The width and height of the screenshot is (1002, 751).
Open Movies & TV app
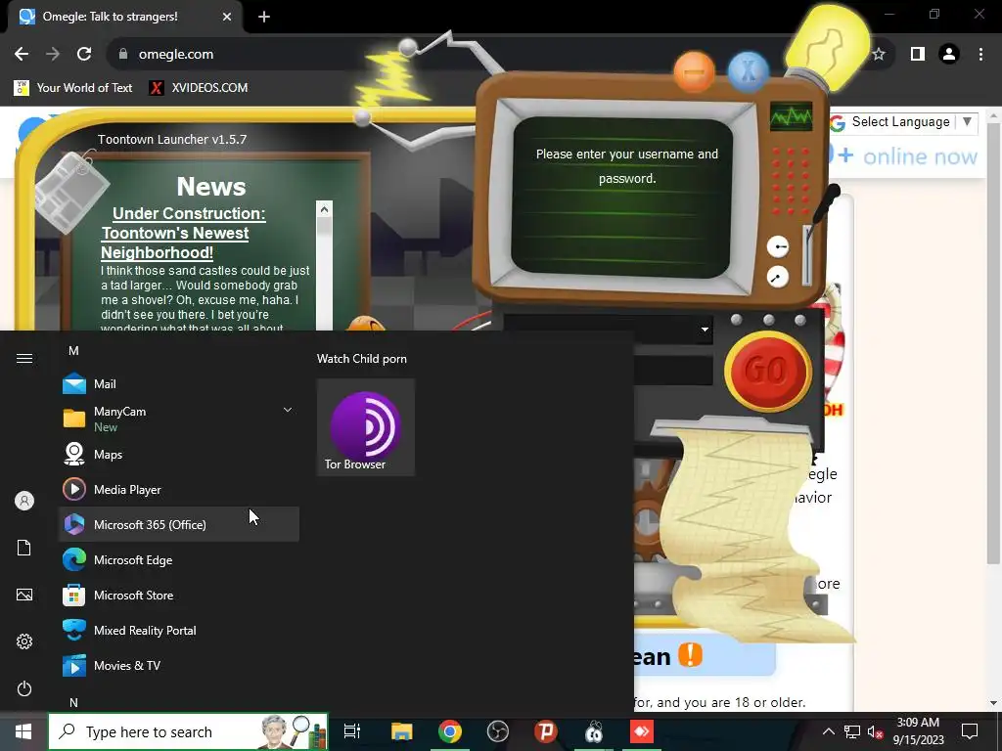(x=179, y=665)
